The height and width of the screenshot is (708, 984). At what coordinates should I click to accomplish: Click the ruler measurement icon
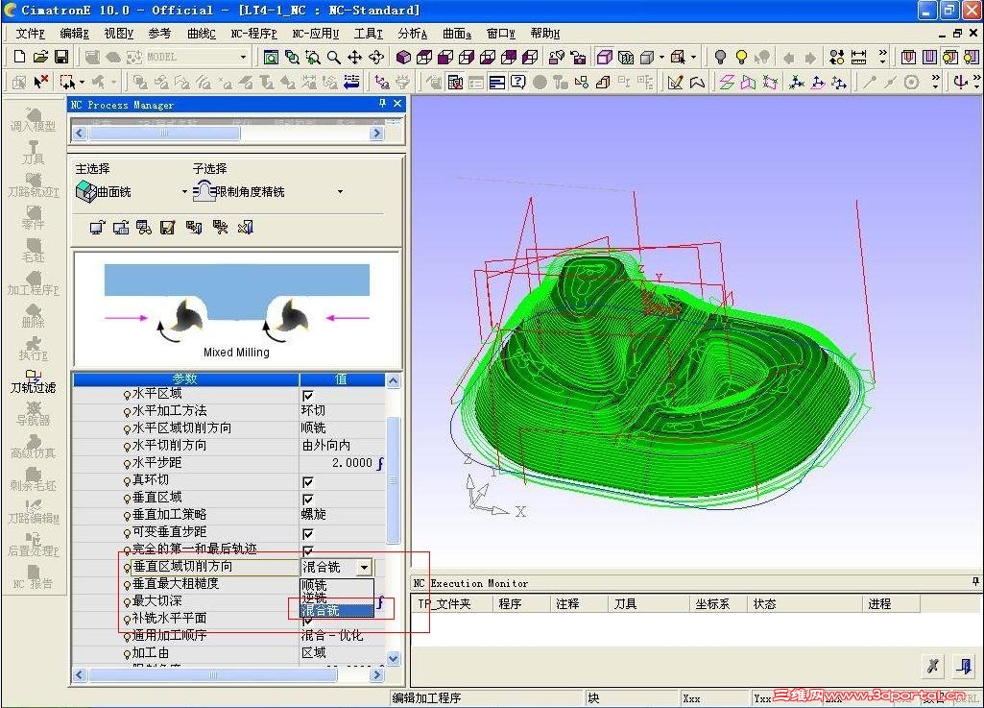click(858, 58)
